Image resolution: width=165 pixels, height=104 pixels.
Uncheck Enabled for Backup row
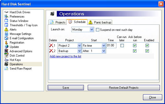[147, 51]
